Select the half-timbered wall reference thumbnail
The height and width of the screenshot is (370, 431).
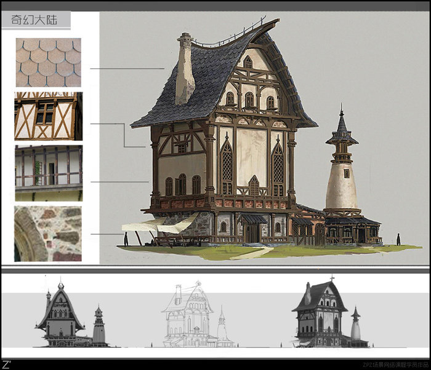[x=49, y=116]
